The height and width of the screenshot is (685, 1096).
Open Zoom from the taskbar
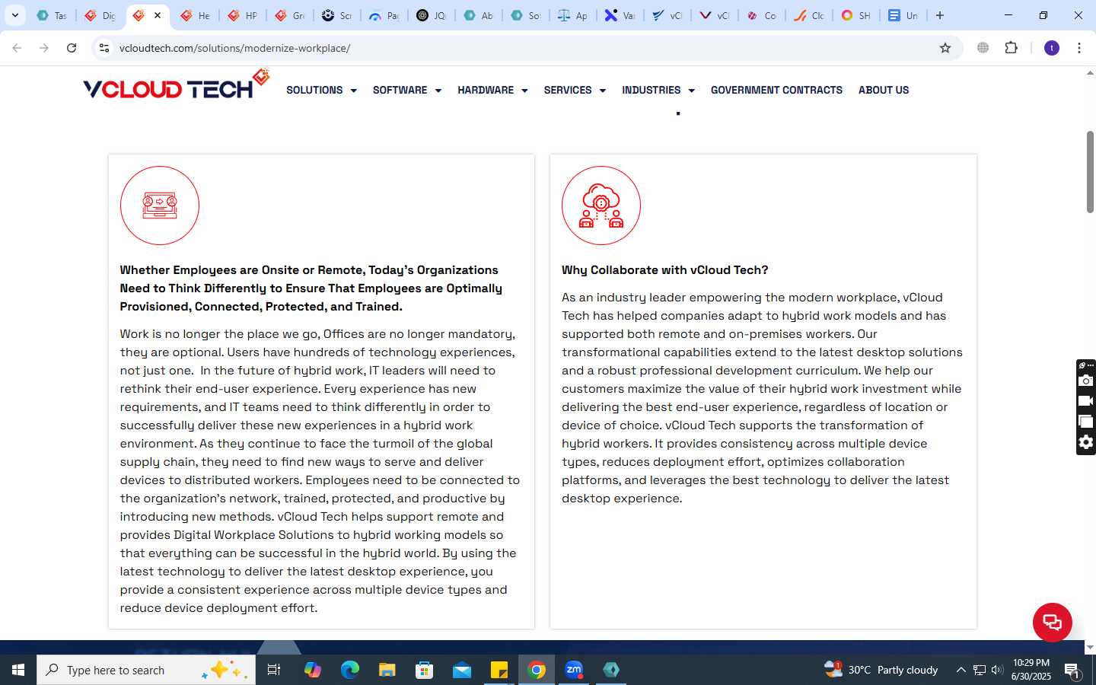574,670
